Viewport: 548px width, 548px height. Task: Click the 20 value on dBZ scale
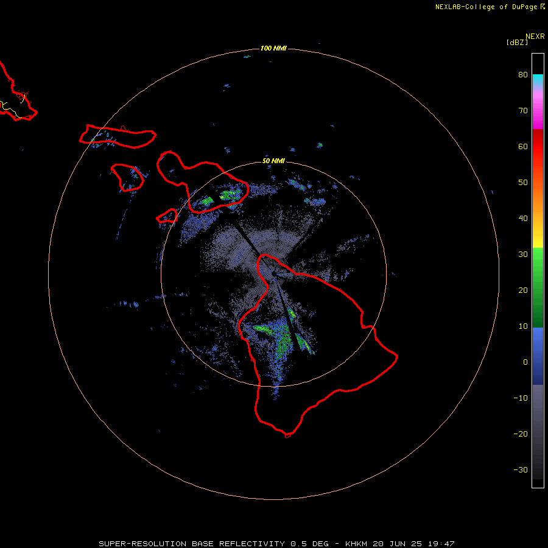(x=523, y=290)
